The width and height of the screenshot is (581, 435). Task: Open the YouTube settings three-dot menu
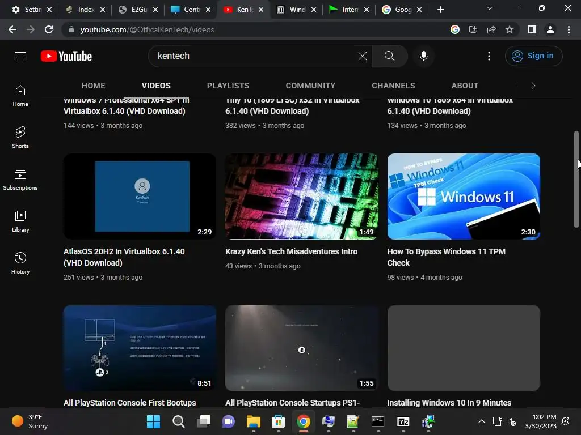489,56
